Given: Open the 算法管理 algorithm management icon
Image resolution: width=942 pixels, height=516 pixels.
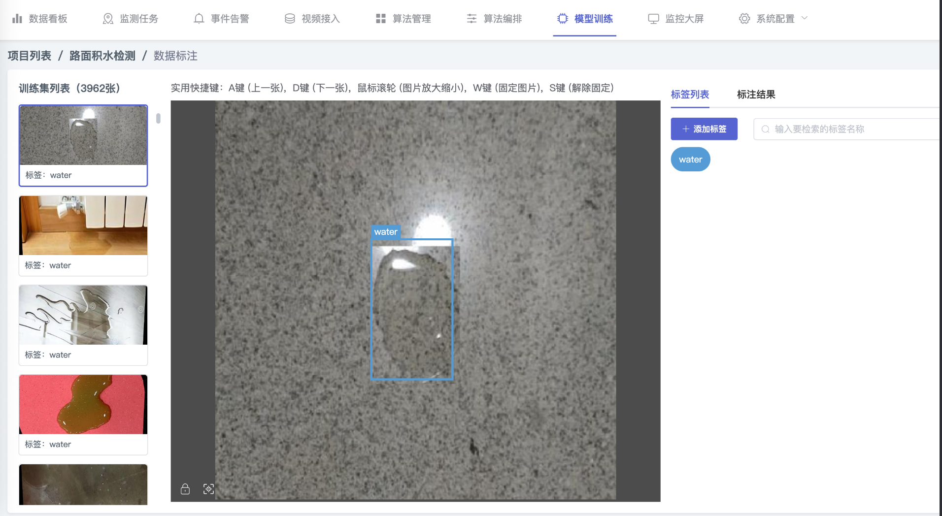Looking at the screenshot, I should (379, 18).
